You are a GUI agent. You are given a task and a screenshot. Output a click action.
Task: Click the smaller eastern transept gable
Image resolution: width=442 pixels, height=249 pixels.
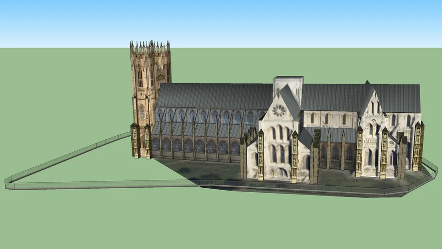373,122
